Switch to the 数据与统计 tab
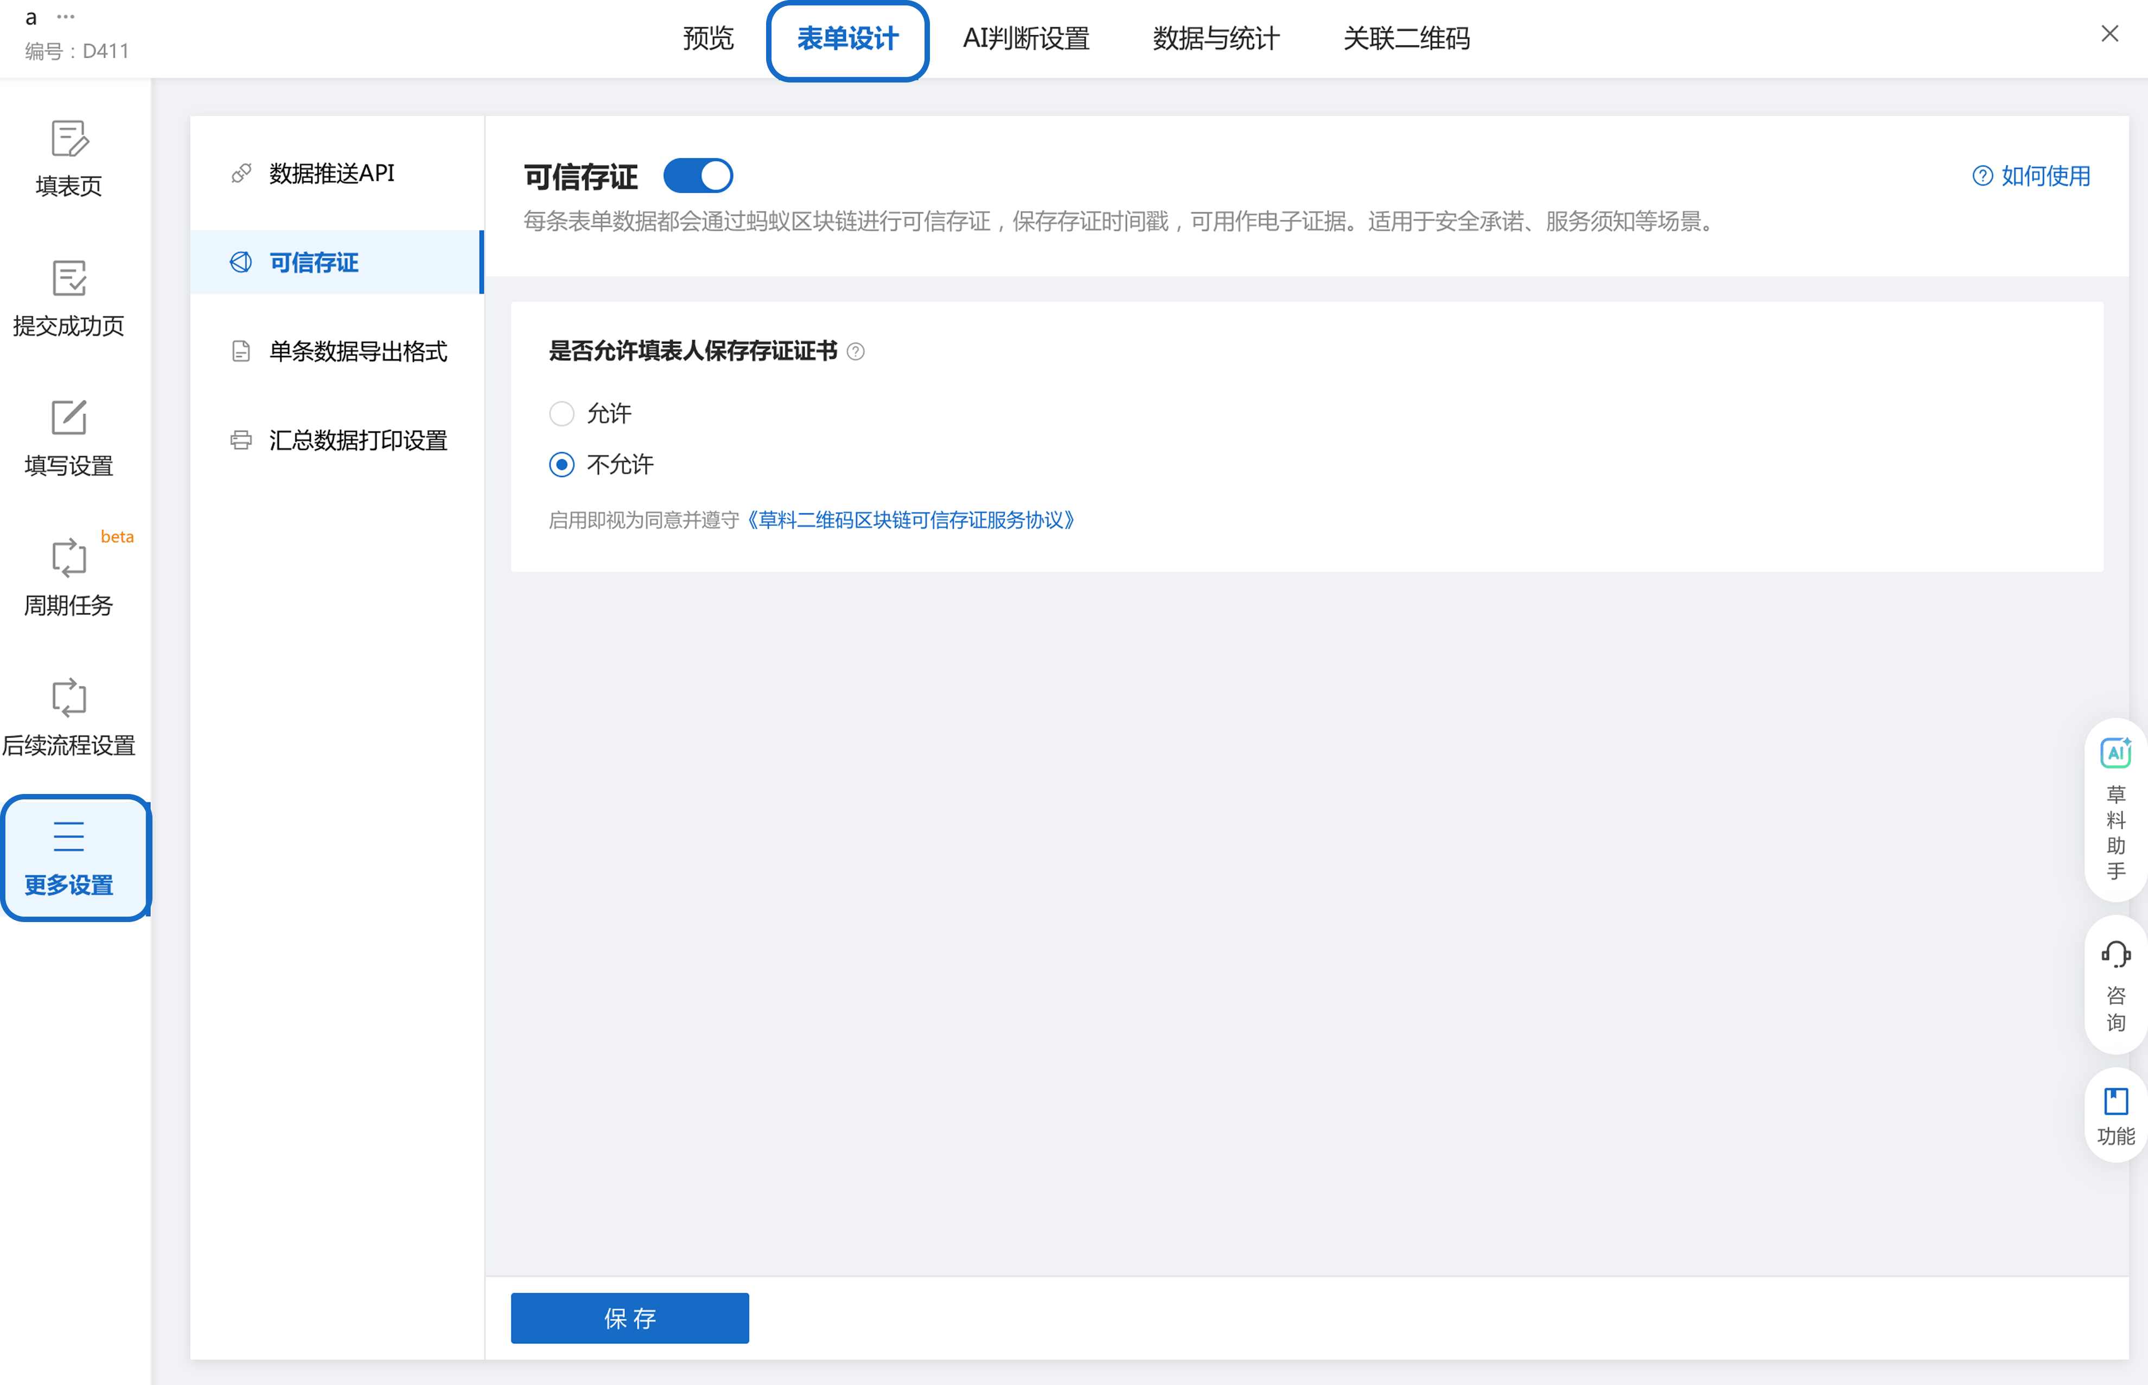This screenshot has width=2148, height=1385. click(x=1216, y=39)
